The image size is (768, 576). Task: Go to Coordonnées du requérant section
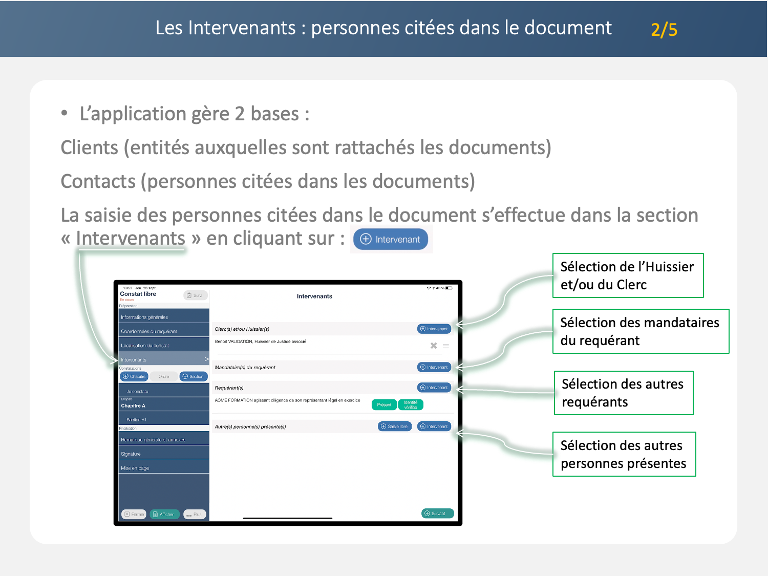click(x=149, y=331)
